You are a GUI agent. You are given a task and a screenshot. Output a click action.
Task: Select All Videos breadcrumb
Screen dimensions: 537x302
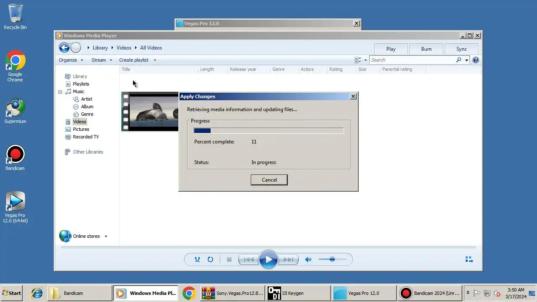pos(151,48)
